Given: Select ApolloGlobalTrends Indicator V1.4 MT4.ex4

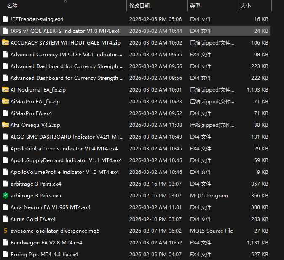Looking at the screenshot, I should pos(64,148).
